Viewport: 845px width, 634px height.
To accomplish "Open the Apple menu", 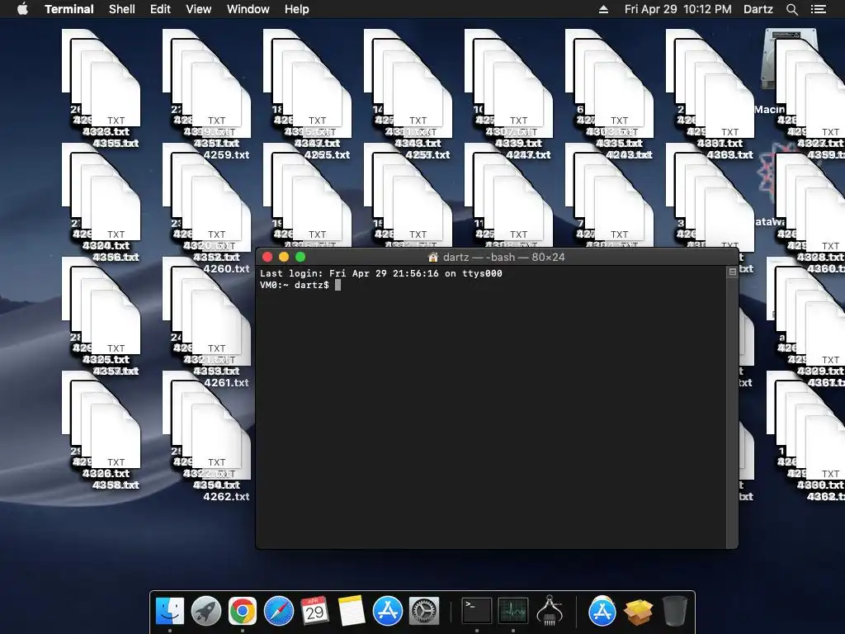I will [x=22, y=9].
